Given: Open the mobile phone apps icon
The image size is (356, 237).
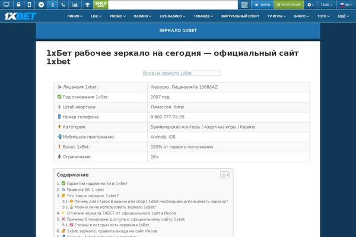Looking at the screenshot, I should pyautogui.click(x=29, y=5).
